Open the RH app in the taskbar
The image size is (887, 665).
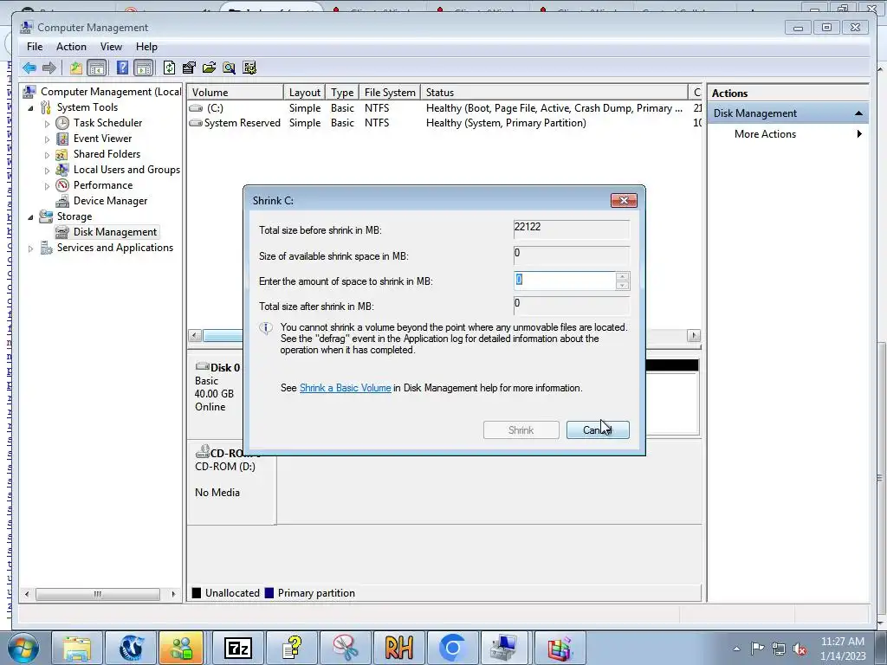point(398,648)
